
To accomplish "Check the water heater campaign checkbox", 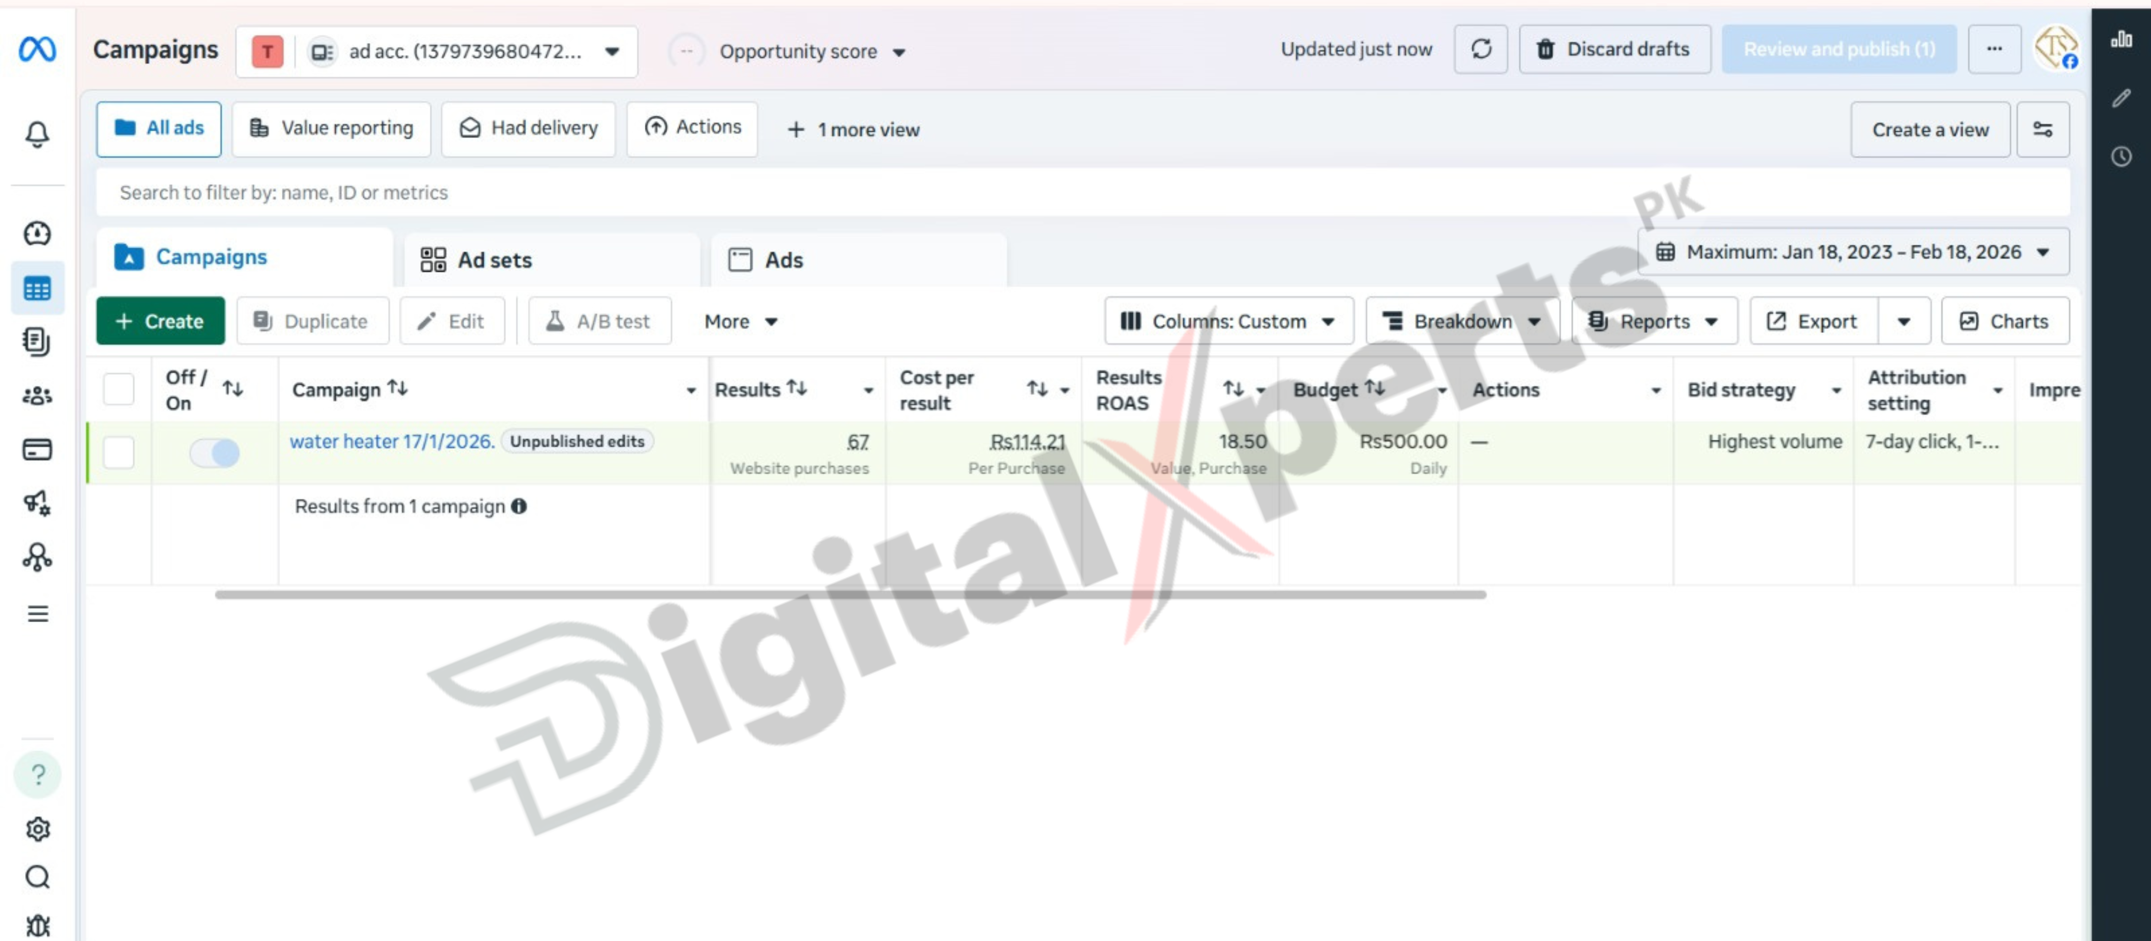I will click(x=119, y=453).
